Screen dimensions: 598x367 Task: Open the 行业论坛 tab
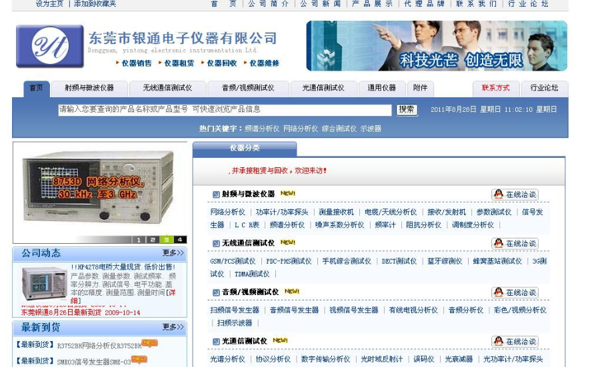click(x=544, y=89)
